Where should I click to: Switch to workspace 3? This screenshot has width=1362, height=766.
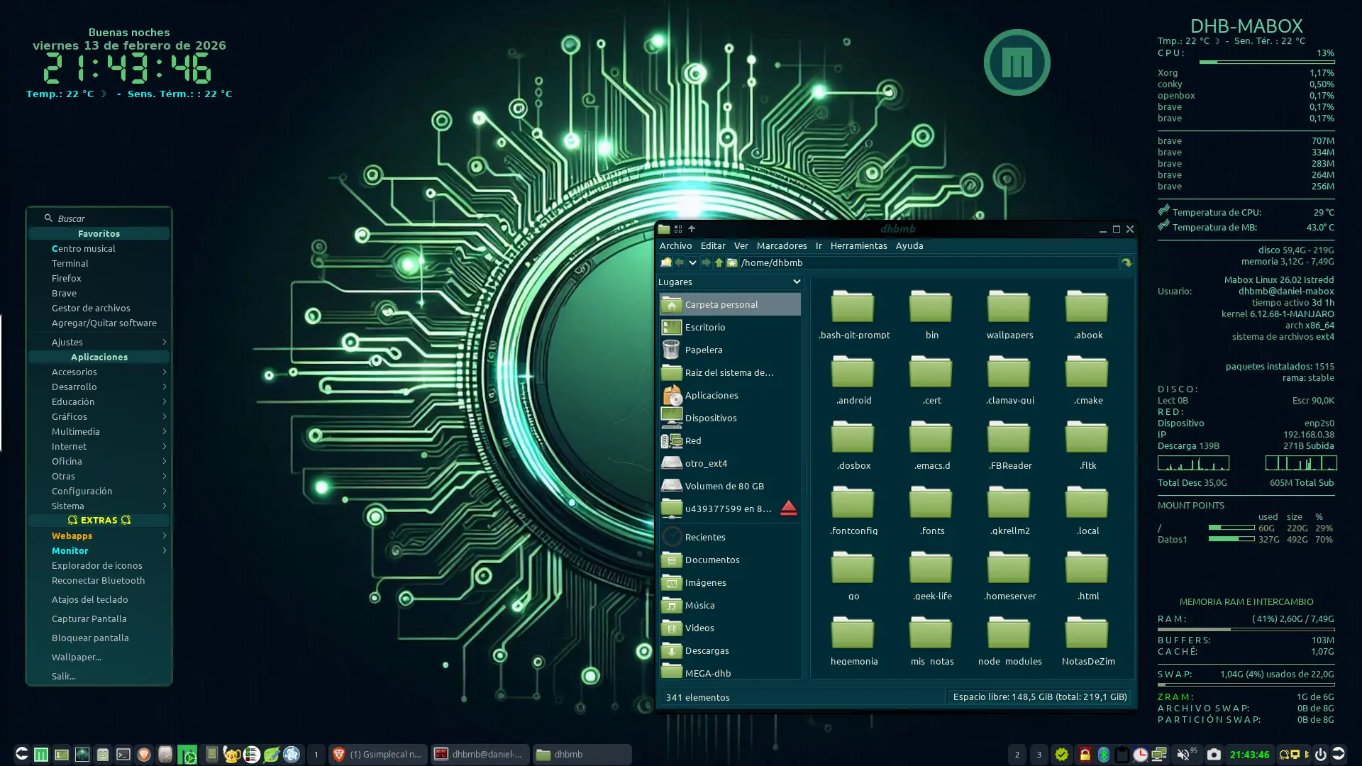[x=1039, y=754]
